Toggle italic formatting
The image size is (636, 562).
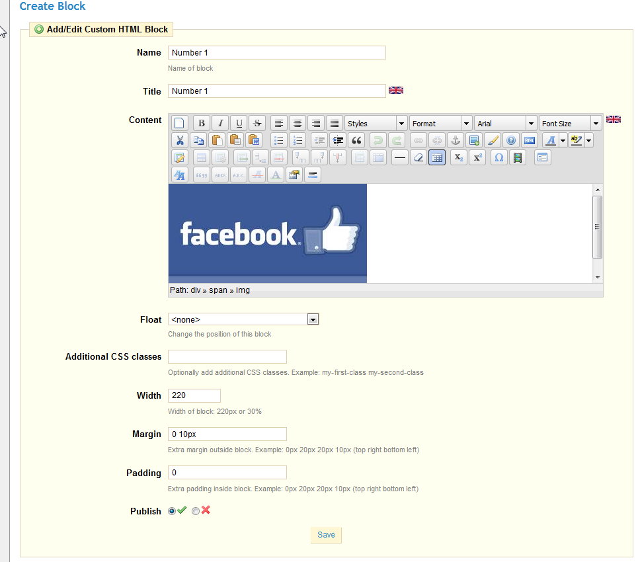coord(220,124)
